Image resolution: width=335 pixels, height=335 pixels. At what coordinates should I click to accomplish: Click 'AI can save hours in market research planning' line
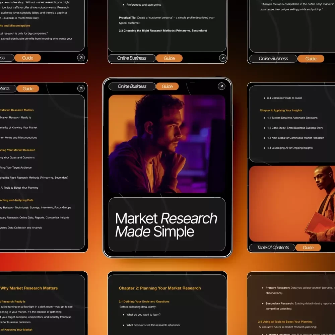pos(287,327)
